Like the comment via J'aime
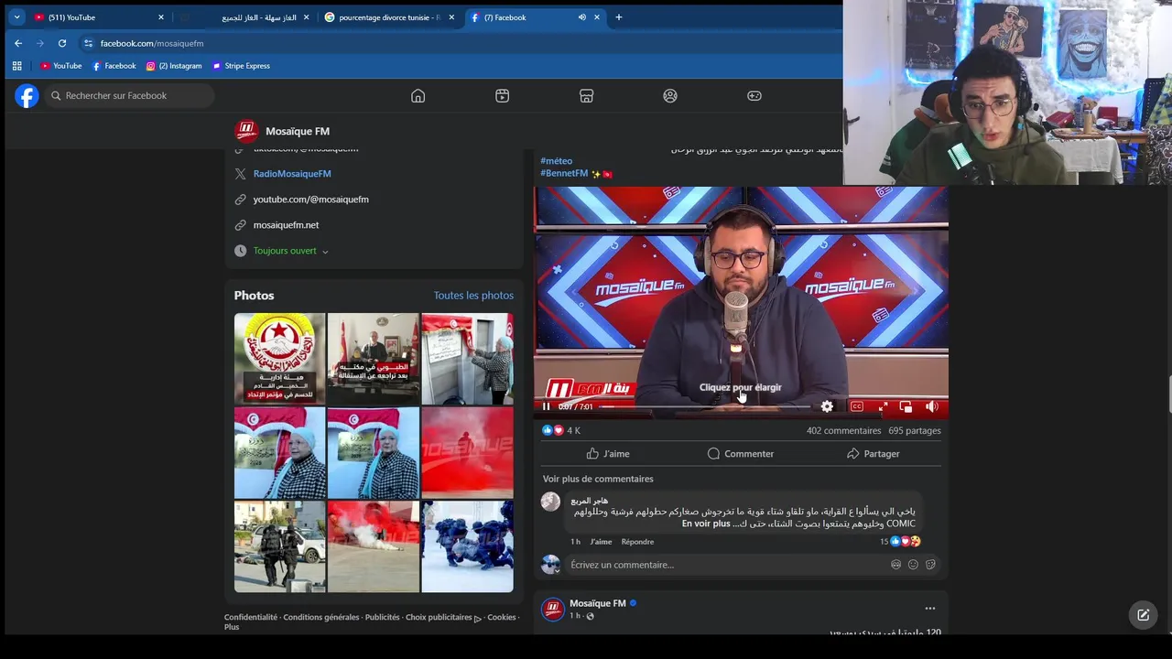The width and height of the screenshot is (1172, 659). point(601,542)
